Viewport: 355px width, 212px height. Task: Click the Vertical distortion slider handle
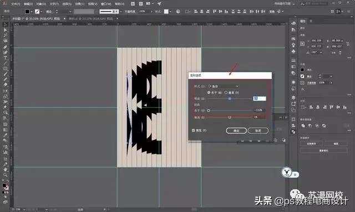230,117
